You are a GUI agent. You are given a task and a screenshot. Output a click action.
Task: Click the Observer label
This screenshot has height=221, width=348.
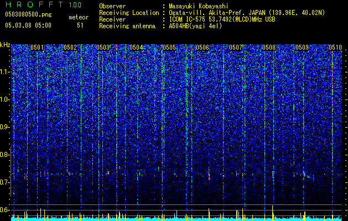(112, 6)
